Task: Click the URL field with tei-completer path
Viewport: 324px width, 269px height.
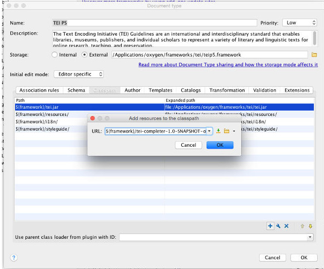Action: 156,131
